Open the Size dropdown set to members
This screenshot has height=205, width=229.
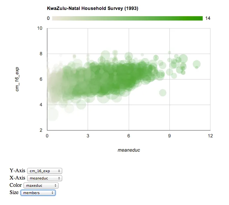coord(38,193)
